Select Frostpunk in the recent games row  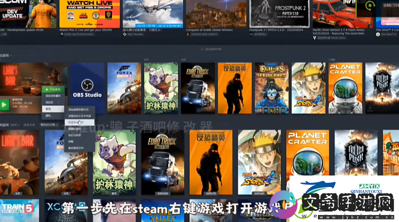click(382, 88)
